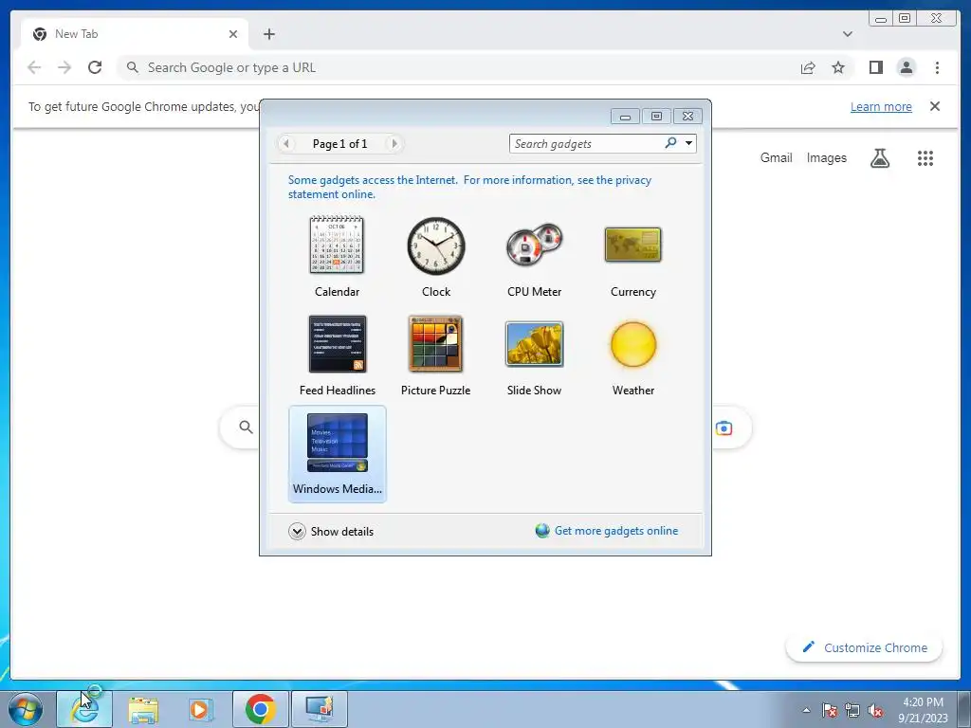
Task: Select the New Tab tab
Action: point(135,34)
